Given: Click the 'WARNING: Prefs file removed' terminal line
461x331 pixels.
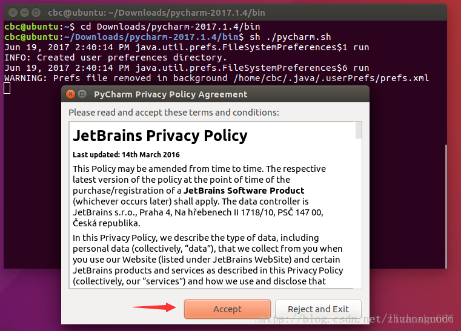Looking at the screenshot, I should coord(216,78).
